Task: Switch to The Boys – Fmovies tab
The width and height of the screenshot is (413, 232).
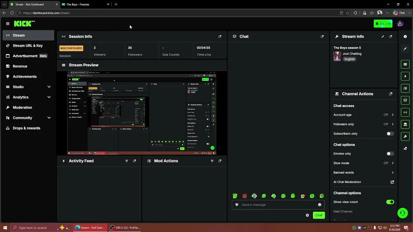Action: (86, 5)
